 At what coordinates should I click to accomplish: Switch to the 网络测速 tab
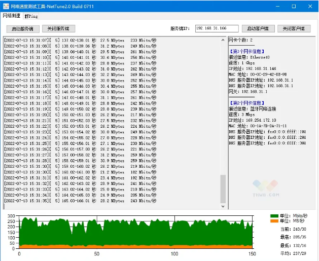pos(12,16)
